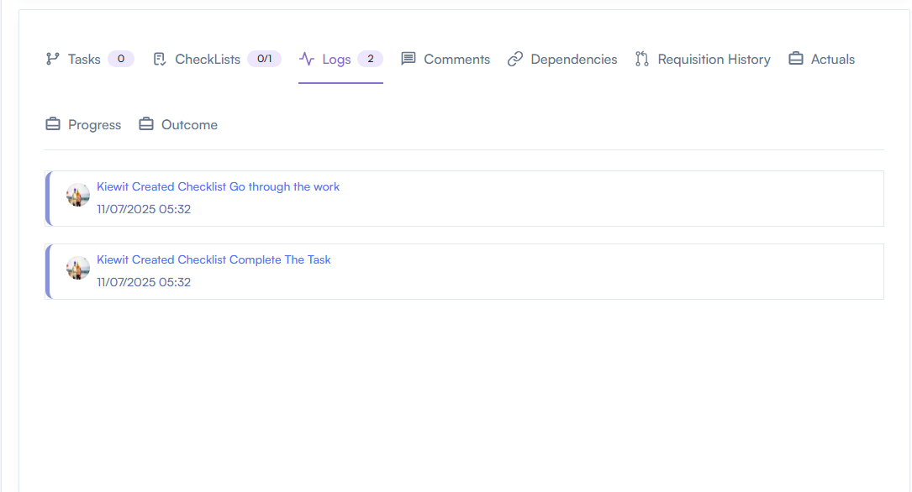The width and height of the screenshot is (912, 492).
Task: Click the branch icon beside Tasks
Action: coord(53,60)
